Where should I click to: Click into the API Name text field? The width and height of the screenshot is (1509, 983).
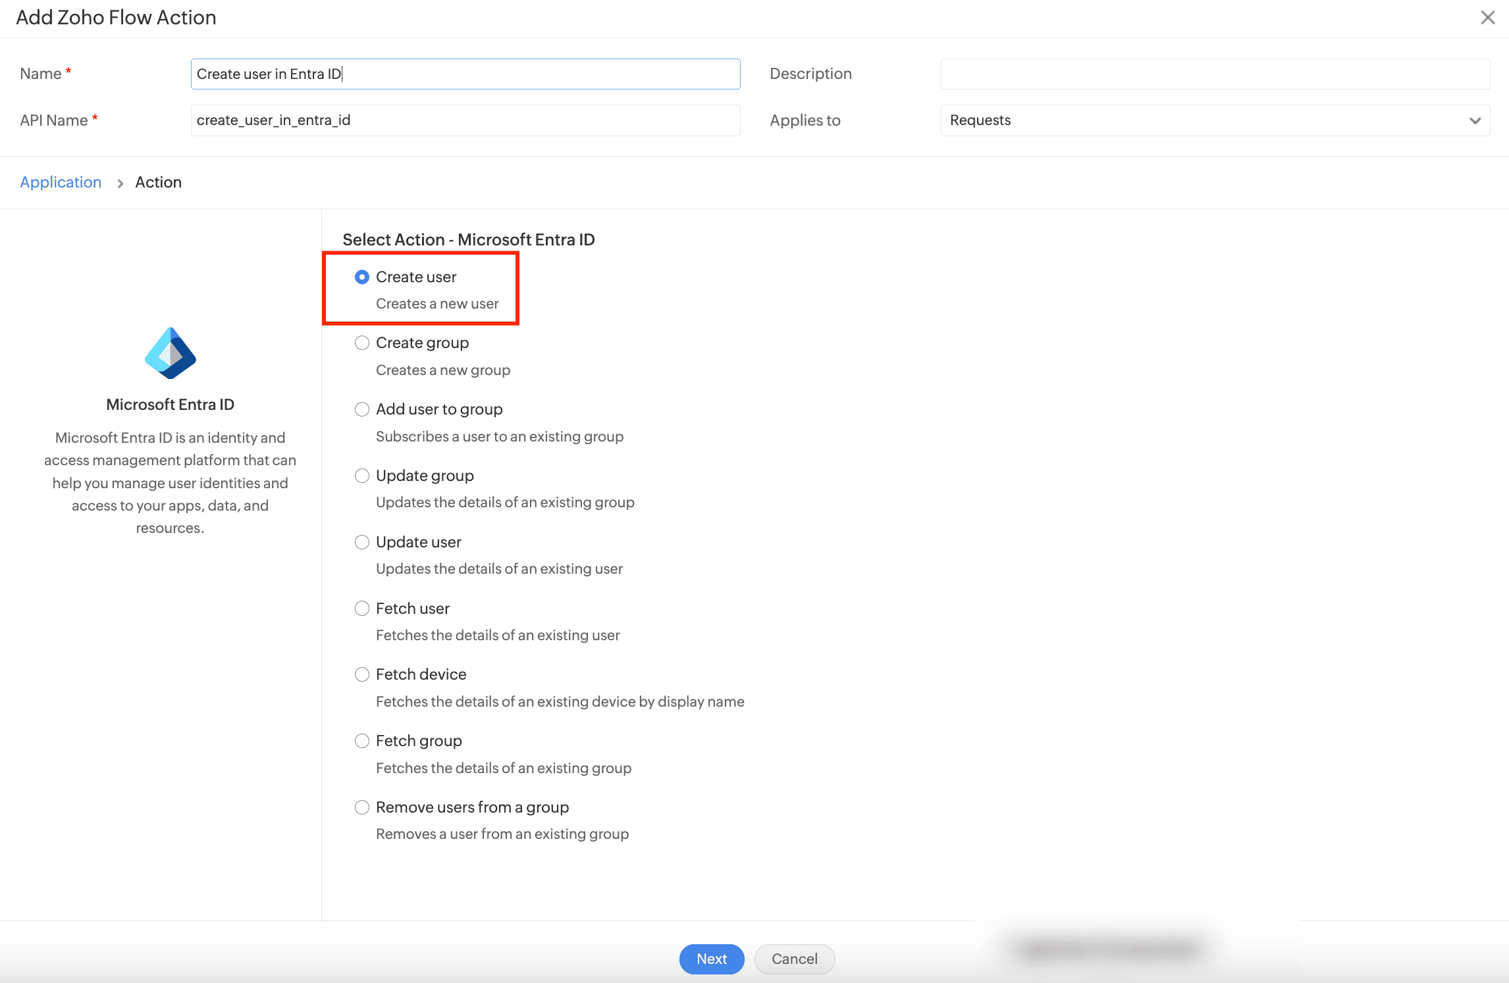pyautogui.click(x=465, y=120)
